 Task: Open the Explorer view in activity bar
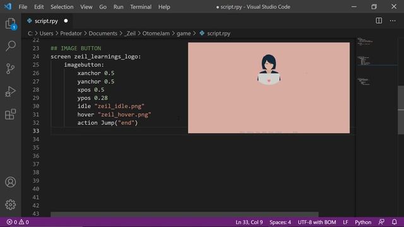point(11,24)
